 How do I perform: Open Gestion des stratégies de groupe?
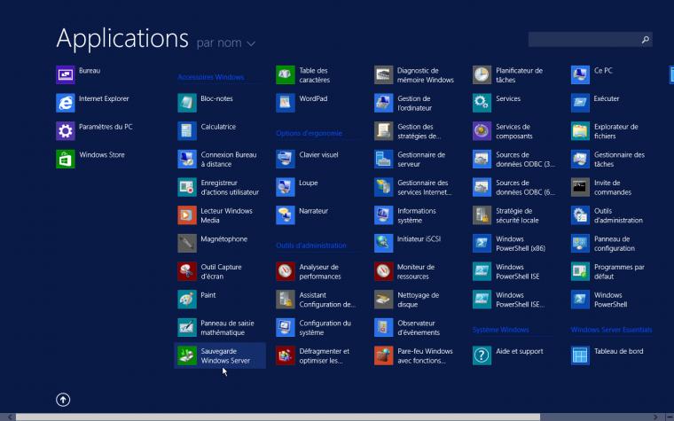click(x=383, y=131)
